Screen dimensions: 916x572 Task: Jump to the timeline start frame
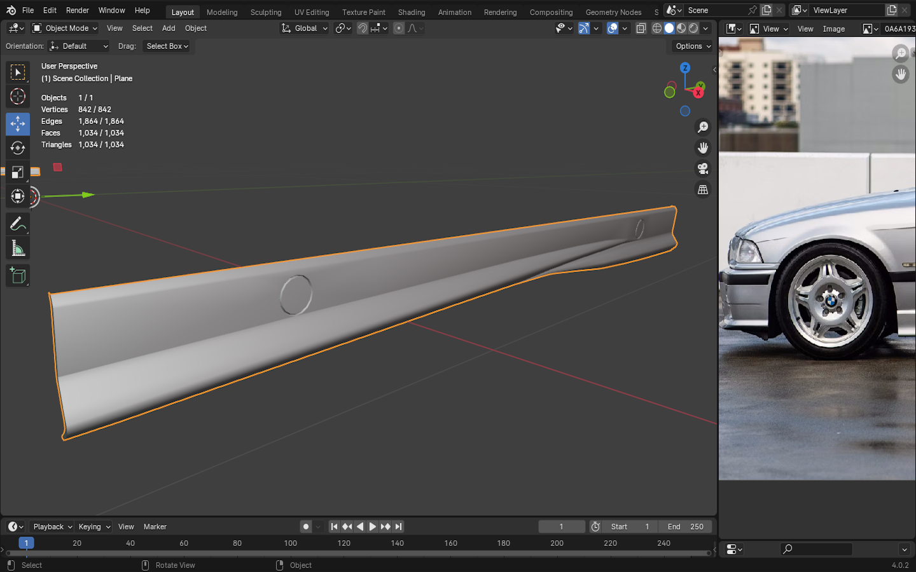pyautogui.click(x=334, y=526)
